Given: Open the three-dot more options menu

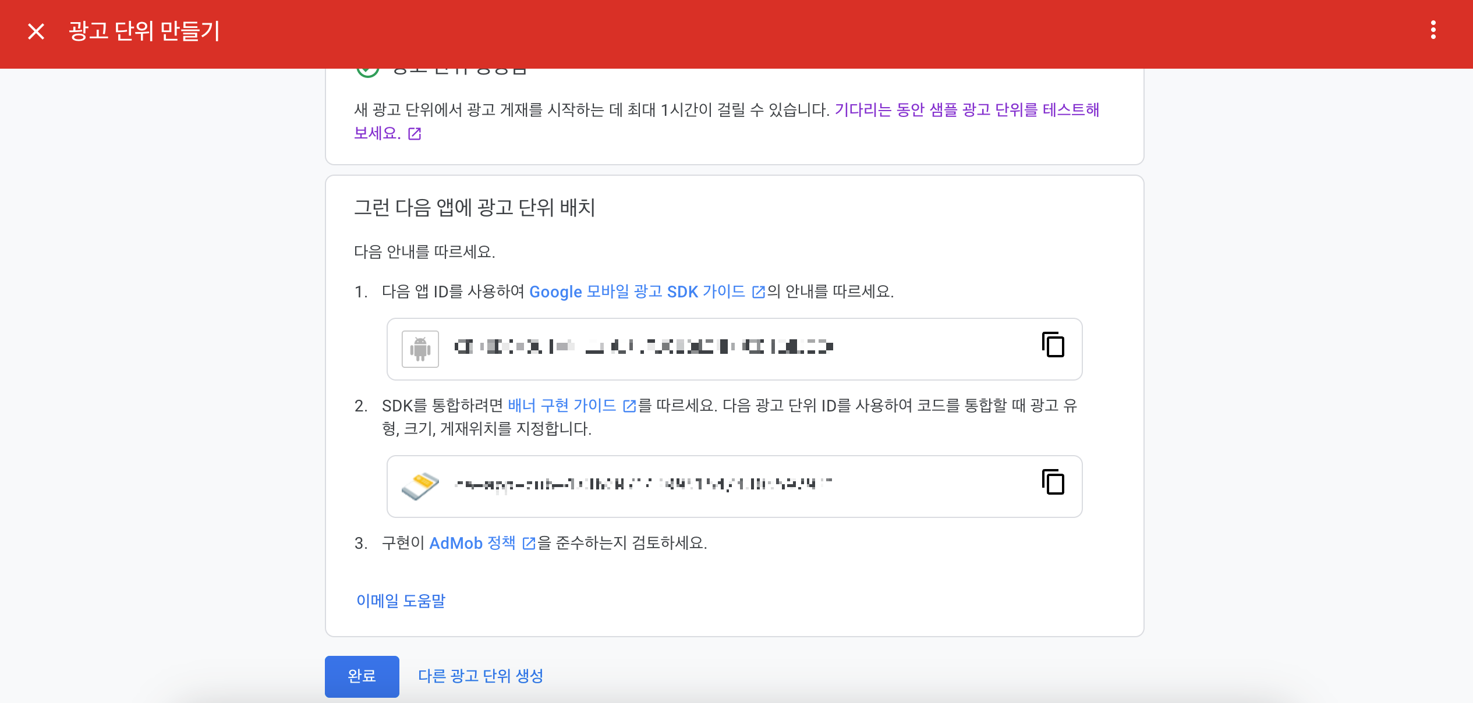Looking at the screenshot, I should coord(1433,30).
